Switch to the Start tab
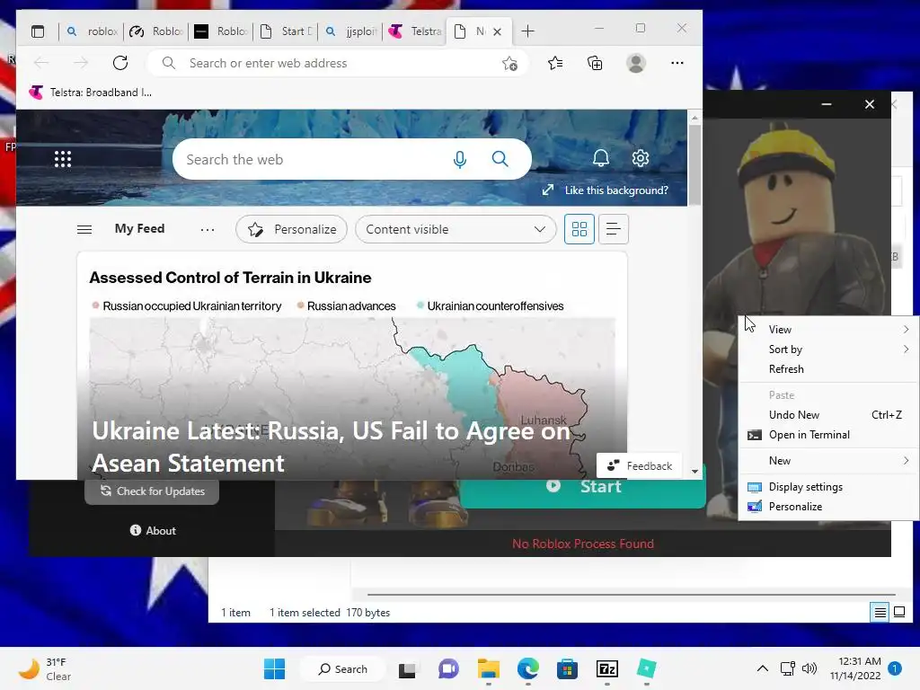 pos(286,31)
